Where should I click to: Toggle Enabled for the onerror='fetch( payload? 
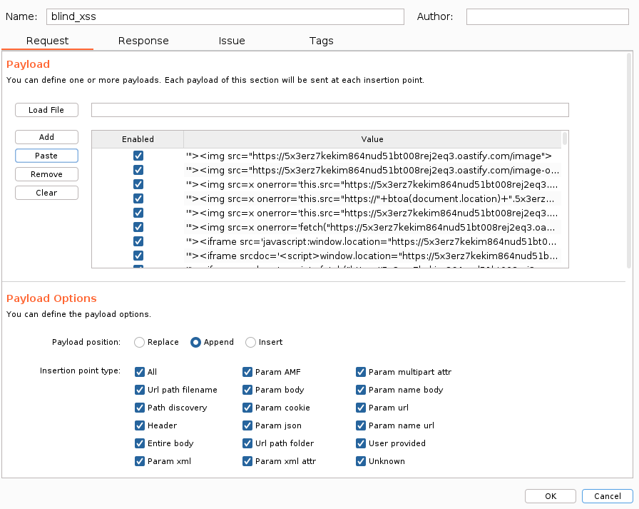(138, 227)
